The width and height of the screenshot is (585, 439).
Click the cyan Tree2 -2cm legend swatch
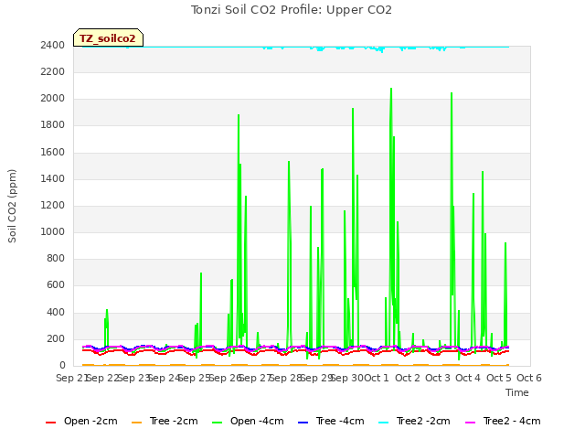coord(384,422)
